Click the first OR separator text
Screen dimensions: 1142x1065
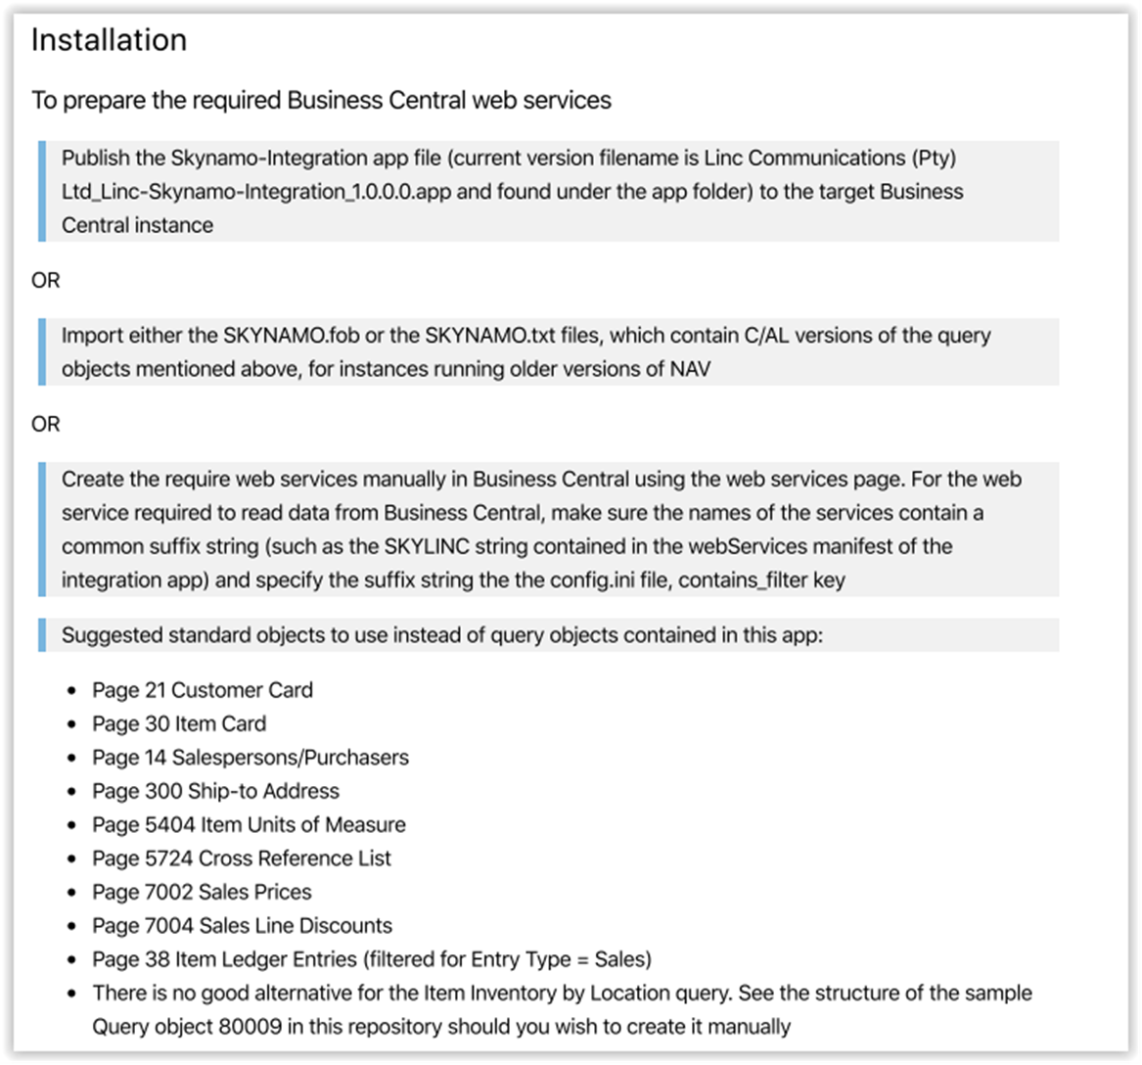point(46,281)
